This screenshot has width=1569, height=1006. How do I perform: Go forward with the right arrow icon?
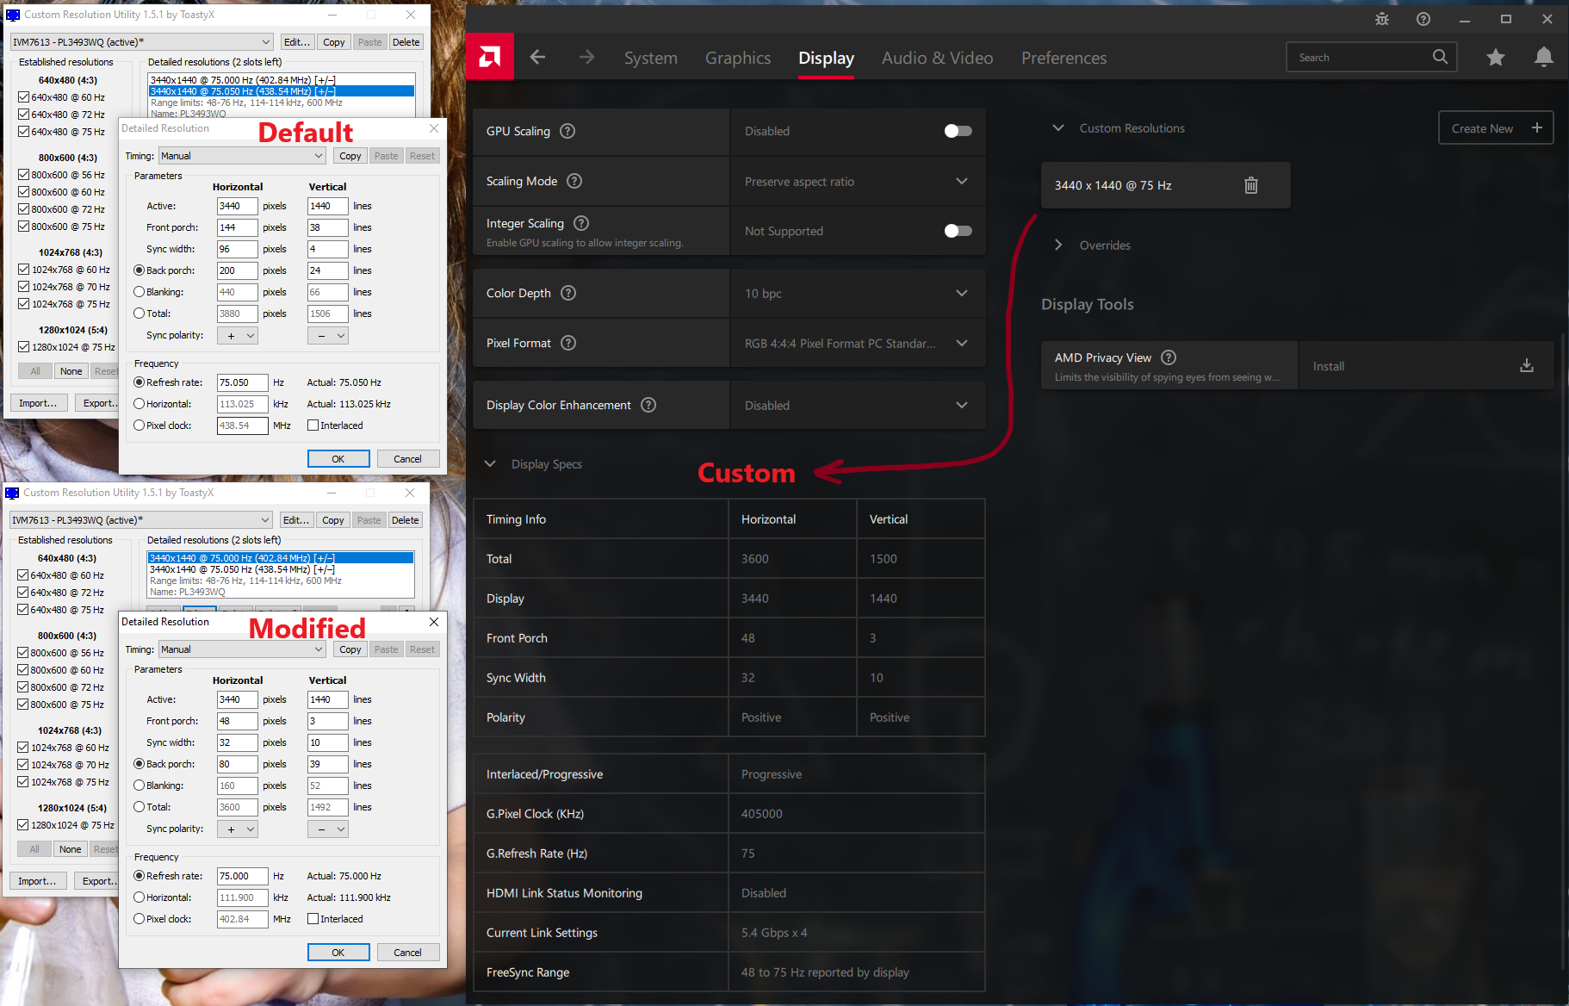(x=586, y=57)
